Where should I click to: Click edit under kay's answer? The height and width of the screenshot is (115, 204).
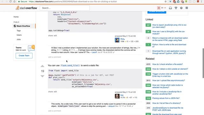pos(55,92)
